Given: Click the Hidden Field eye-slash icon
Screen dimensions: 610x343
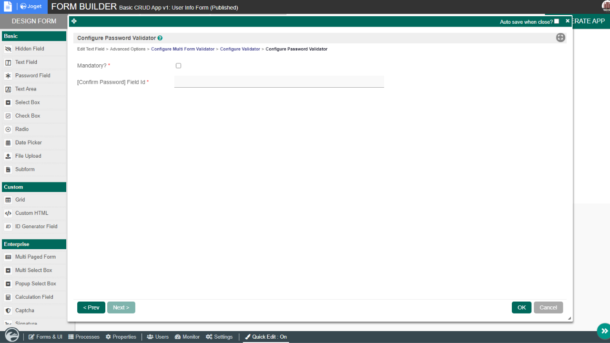Looking at the screenshot, I should (8, 49).
